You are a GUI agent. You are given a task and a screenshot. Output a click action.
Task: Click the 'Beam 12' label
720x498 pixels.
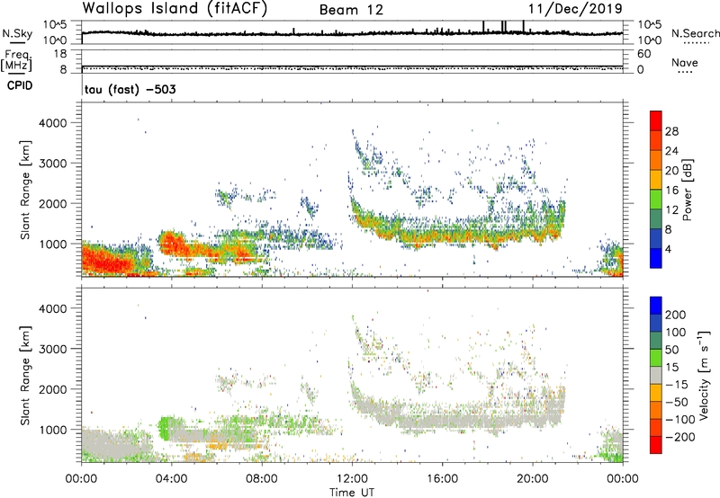tap(351, 10)
